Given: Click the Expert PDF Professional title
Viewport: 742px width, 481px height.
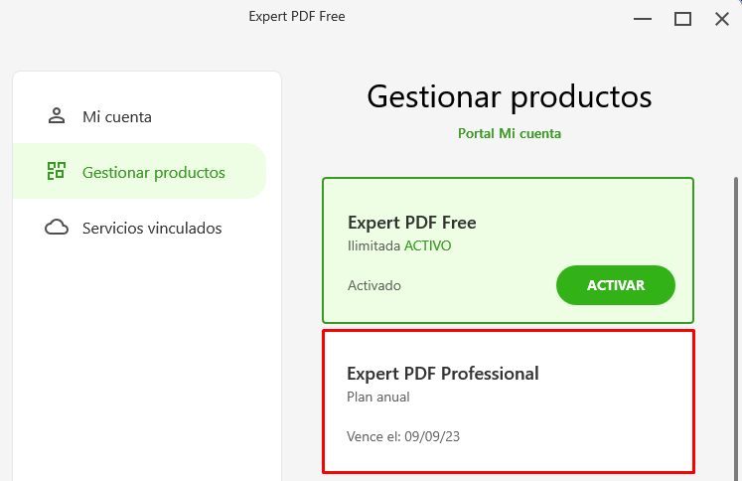Looking at the screenshot, I should 442,374.
